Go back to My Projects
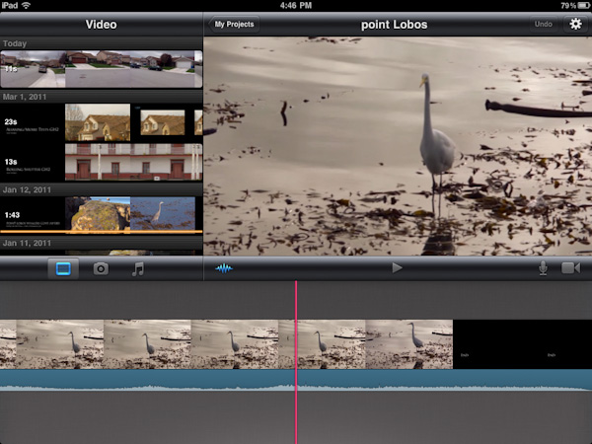Viewport: 592px width, 444px height. [x=234, y=24]
